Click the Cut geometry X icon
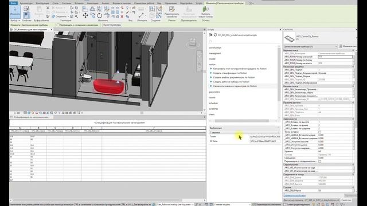This screenshot has height=206, width=367. (x=48, y=8)
